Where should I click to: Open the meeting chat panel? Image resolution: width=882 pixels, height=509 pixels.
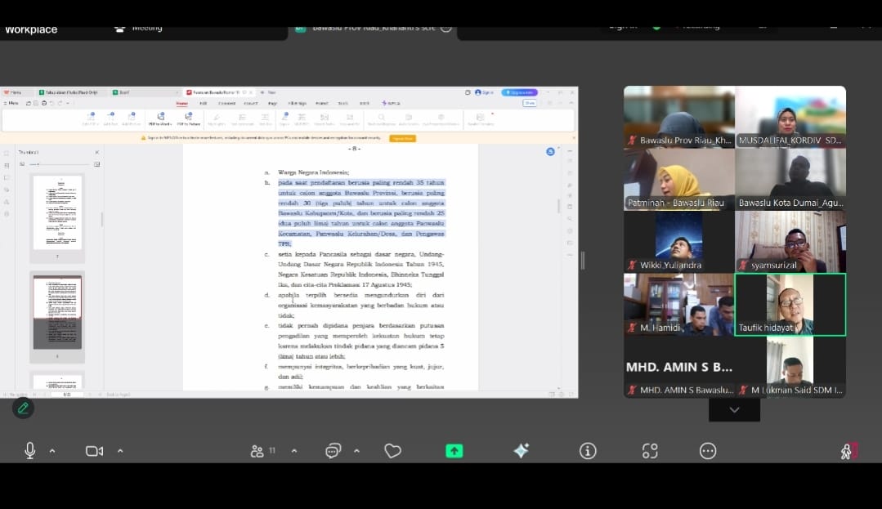(x=333, y=451)
